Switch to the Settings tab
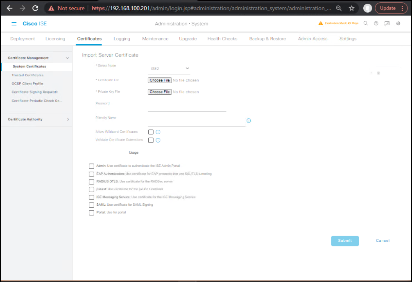 click(x=348, y=39)
